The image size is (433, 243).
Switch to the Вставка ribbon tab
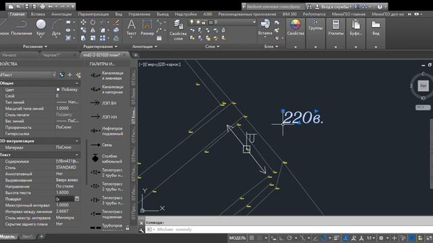pyautogui.click(x=38, y=14)
